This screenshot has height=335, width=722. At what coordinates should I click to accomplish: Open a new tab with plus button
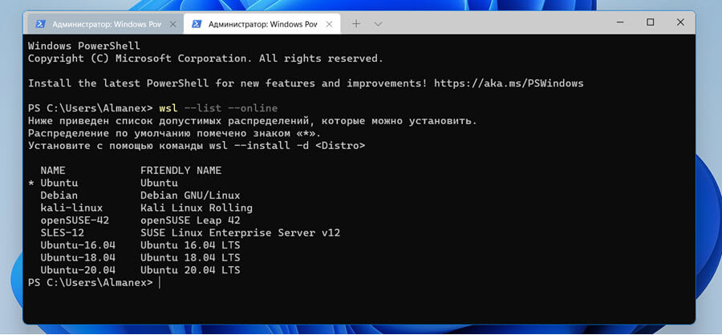(x=356, y=24)
